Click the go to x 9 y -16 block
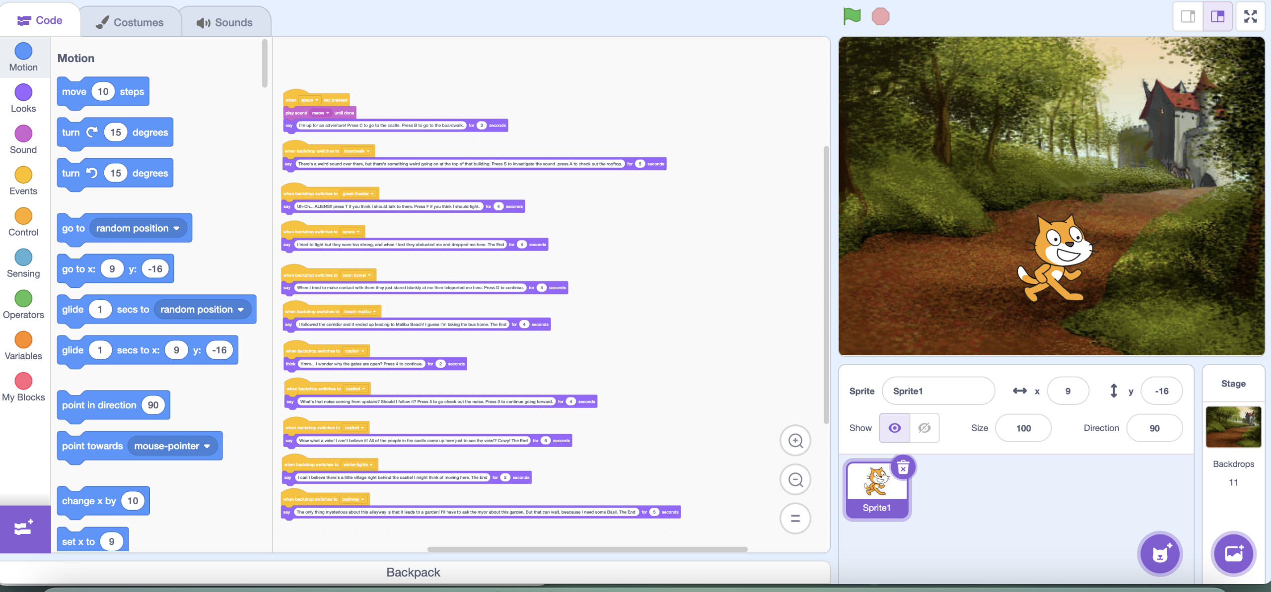This screenshot has height=592, width=1271. [115, 269]
